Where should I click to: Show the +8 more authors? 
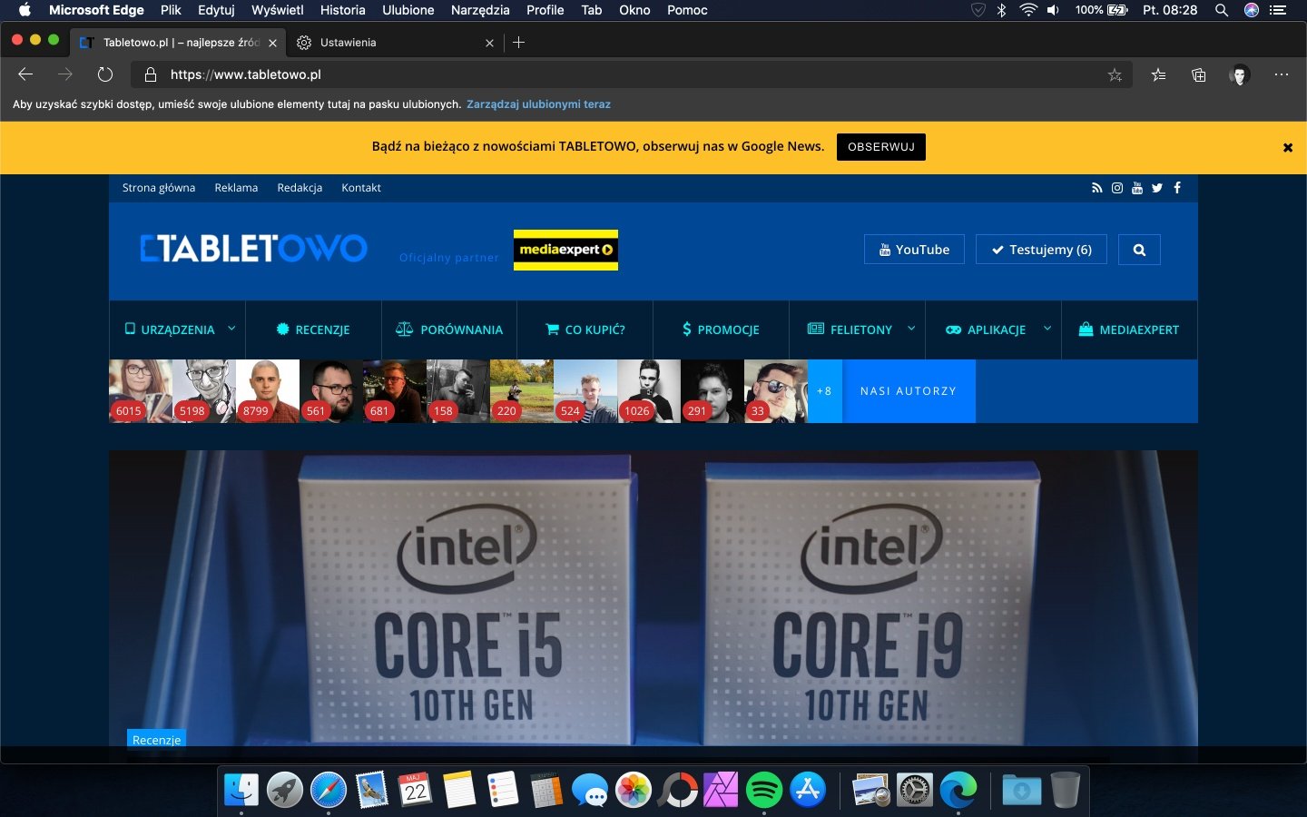click(824, 391)
